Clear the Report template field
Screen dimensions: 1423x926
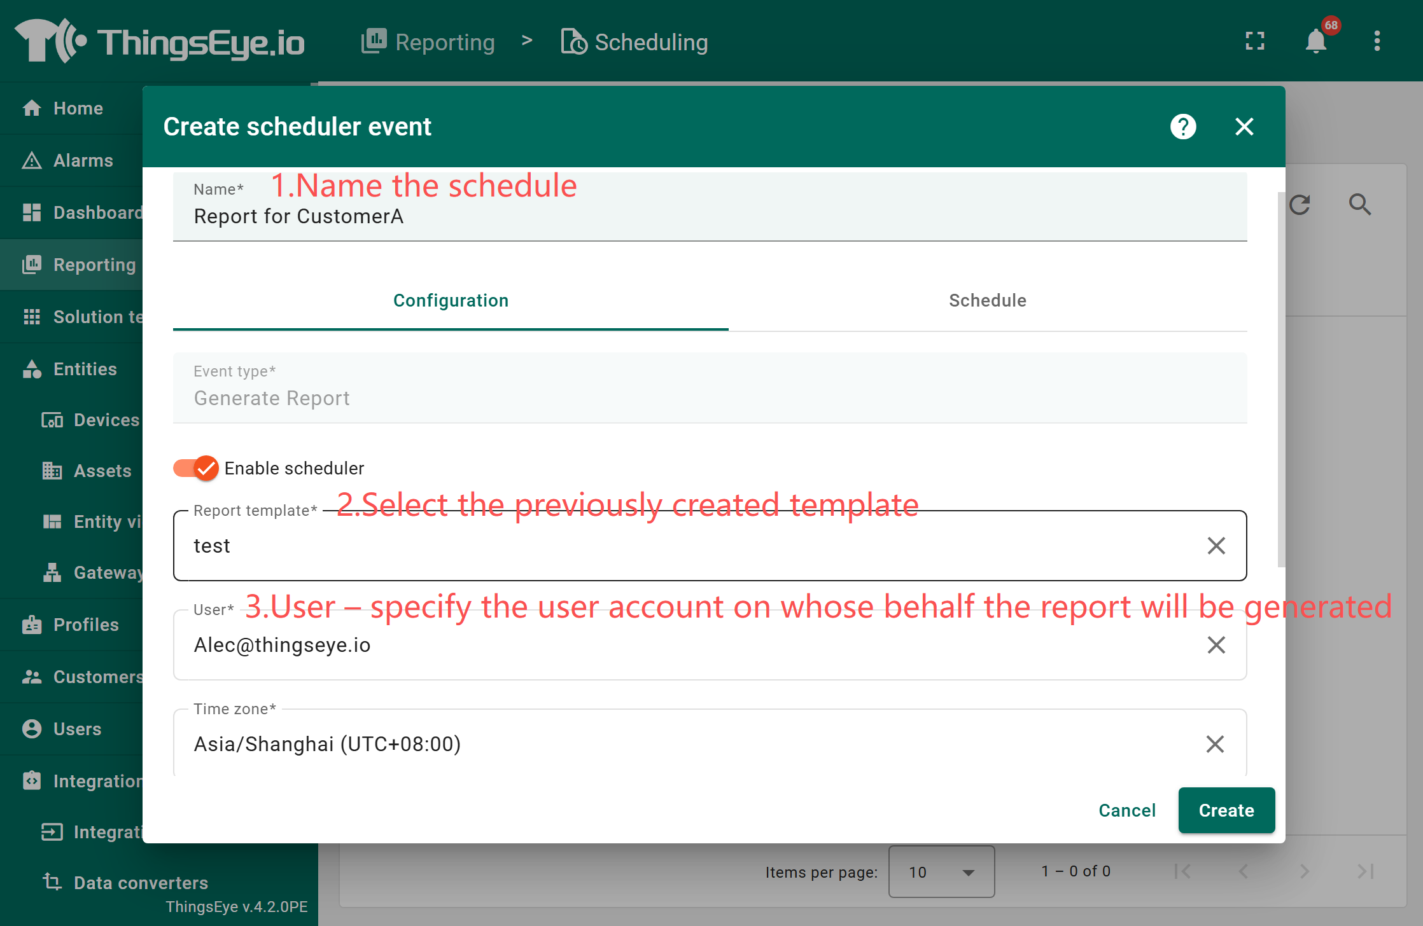click(x=1216, y=546)
